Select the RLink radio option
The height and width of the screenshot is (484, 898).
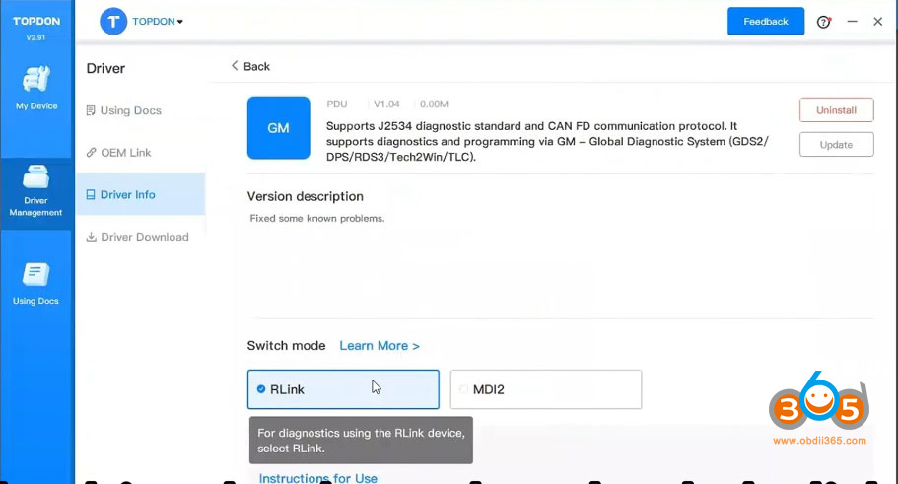(x=261, y=389)
